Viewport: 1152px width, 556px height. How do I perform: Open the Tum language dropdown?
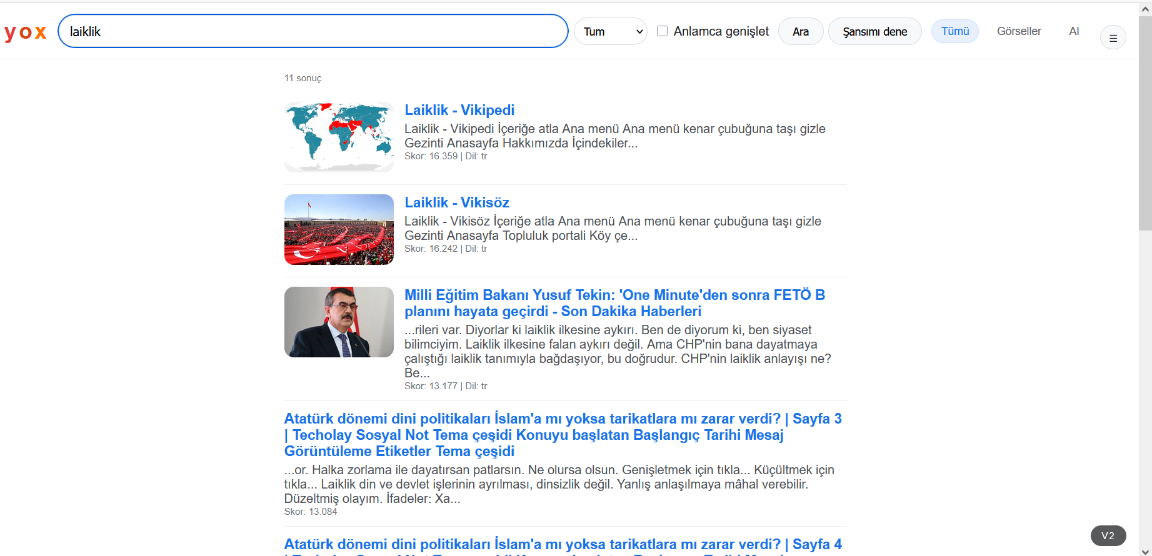pos(611,31)
